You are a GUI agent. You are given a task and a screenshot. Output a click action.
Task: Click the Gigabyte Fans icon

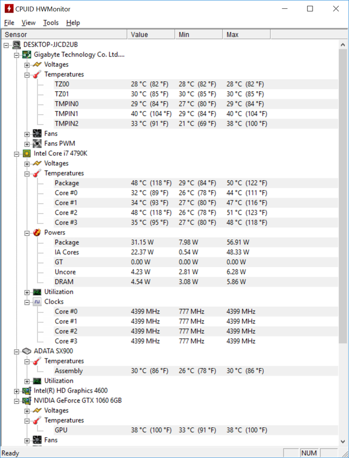click(x=37, y=134)
